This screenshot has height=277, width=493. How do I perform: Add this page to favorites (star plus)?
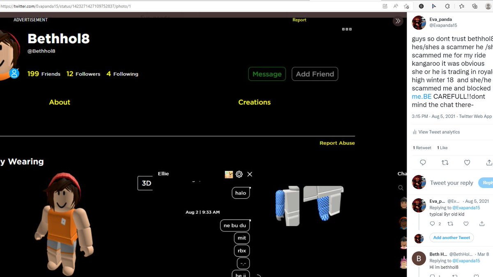click(406, 6)
